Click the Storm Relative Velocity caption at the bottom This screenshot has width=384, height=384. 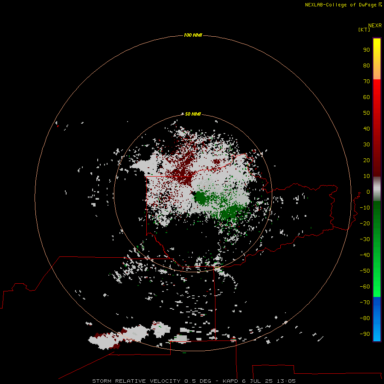194,381
